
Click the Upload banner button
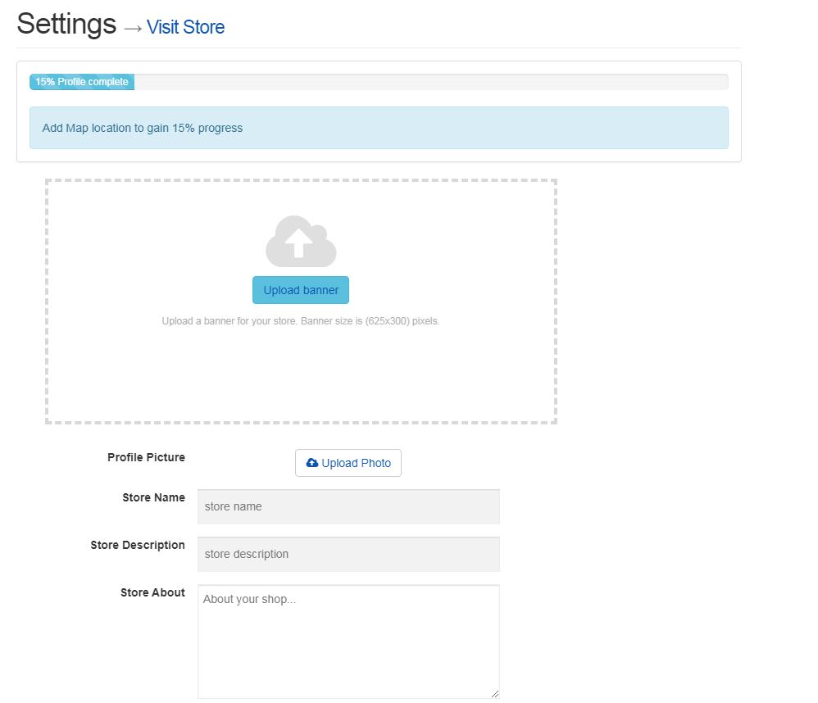coord(301,290)
